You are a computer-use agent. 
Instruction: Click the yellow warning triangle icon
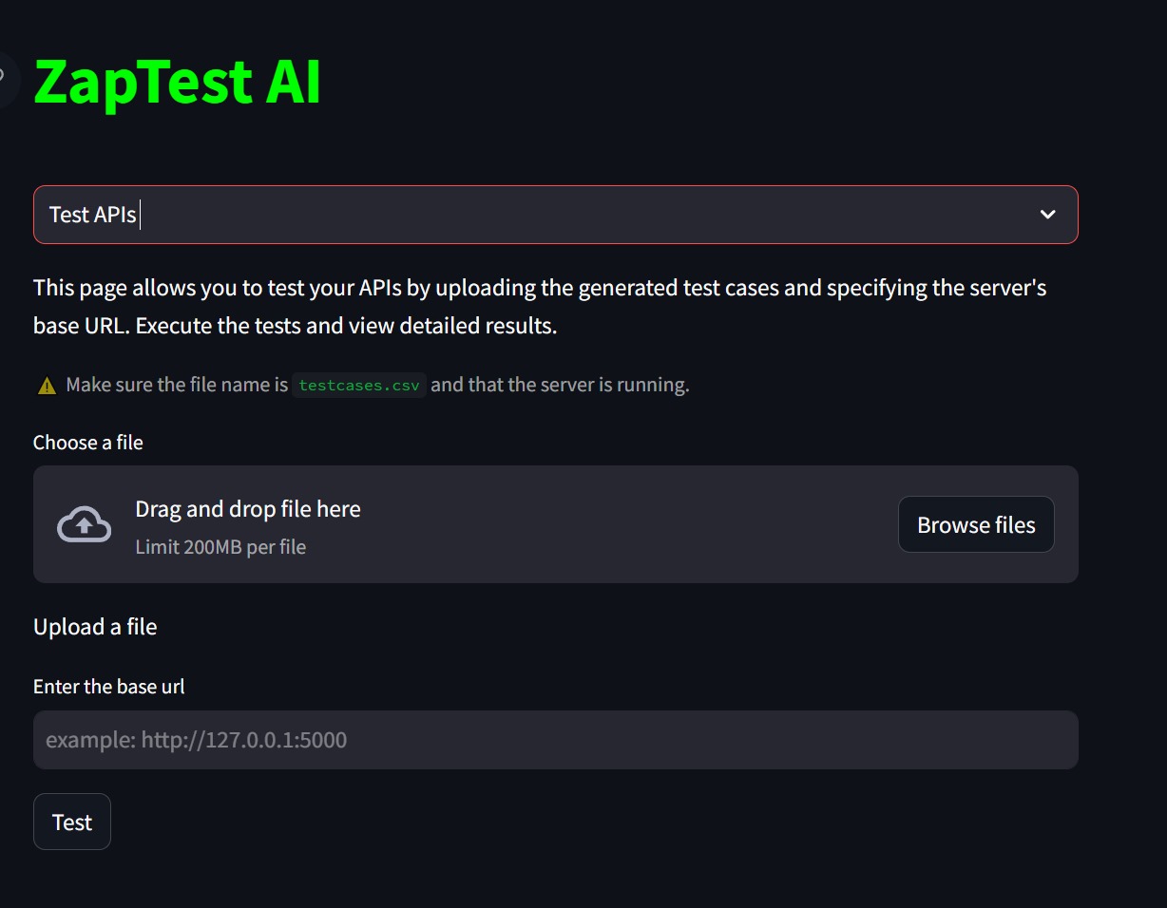click(x=47, y=386)
